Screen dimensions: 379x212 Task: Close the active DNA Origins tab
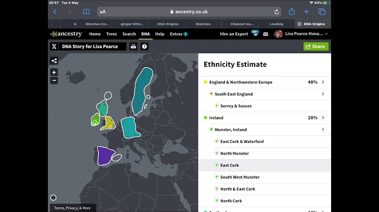tap(299, 24)
